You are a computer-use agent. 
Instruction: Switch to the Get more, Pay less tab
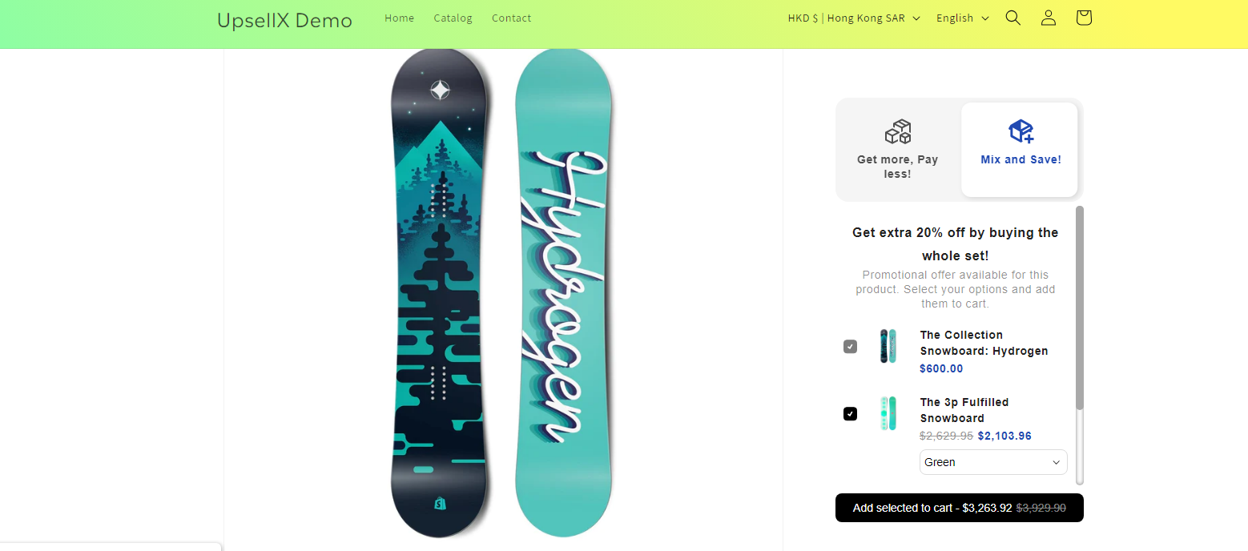(x=898, y=150)
